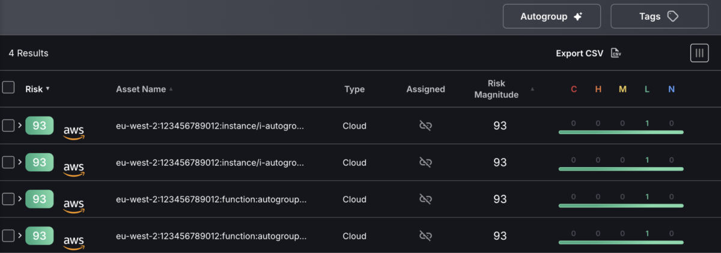Sort by Asset Name column header

141,89
